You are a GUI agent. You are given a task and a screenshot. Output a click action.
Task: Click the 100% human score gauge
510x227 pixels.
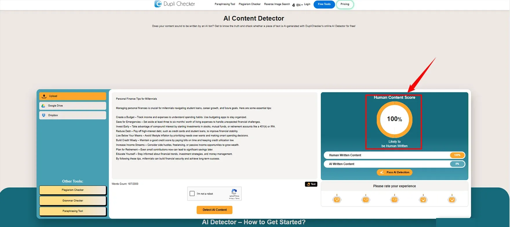(x=394, y=119)
